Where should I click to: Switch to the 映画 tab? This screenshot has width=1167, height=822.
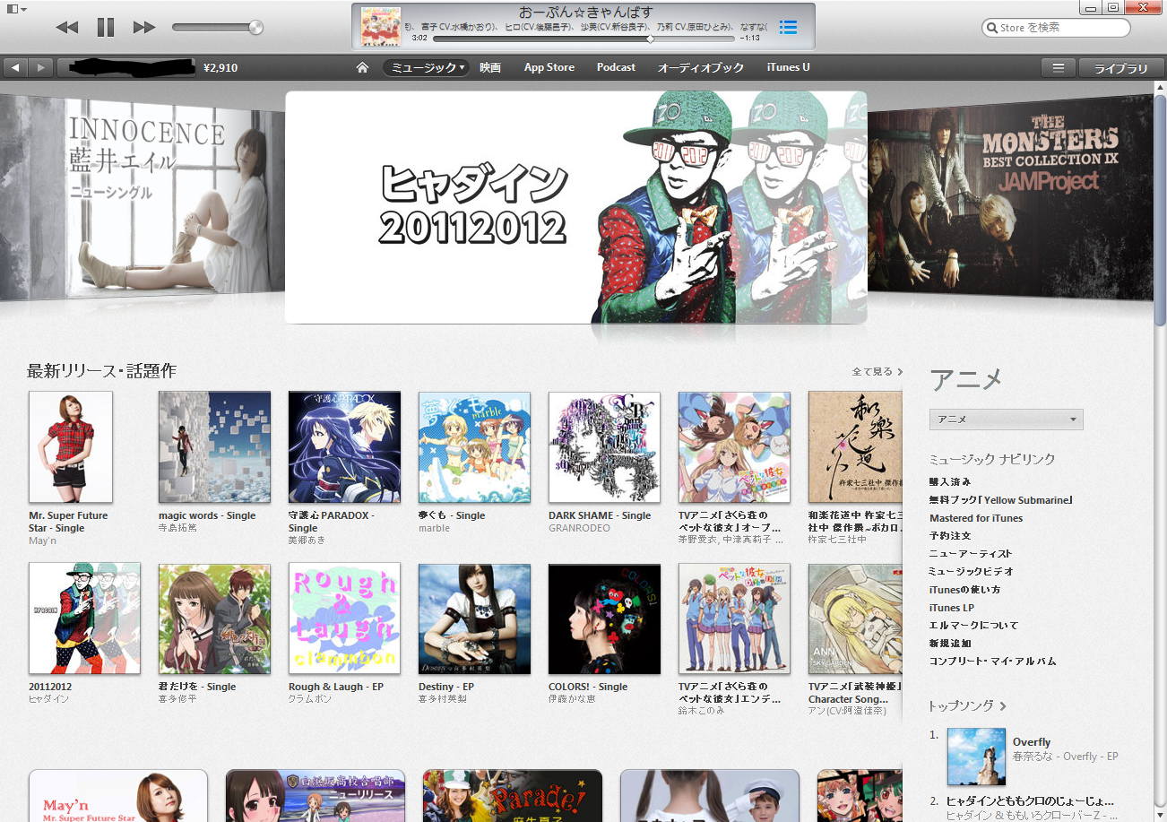(x=490, y=67)
